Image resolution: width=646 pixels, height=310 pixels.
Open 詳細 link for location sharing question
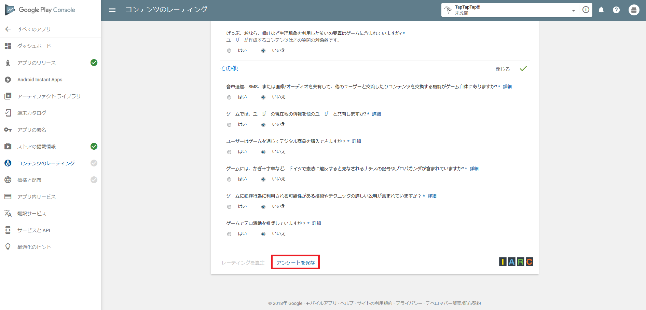pos(376,114)
